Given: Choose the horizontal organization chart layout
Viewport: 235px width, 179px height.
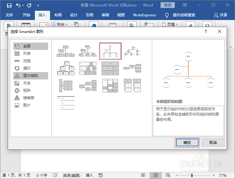Looking at the screenshot, I should (x=132, y=68).
